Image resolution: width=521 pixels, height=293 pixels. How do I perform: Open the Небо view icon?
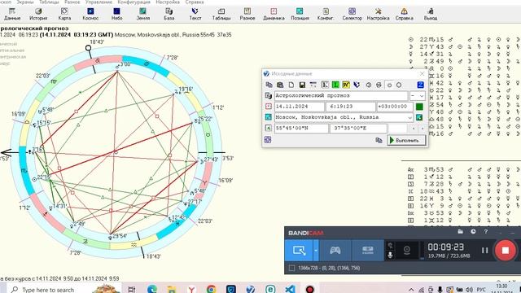(116, 15)
